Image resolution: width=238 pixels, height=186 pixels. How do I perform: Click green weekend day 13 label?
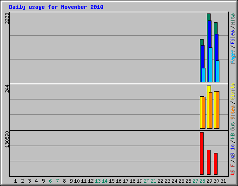(98, 181)
